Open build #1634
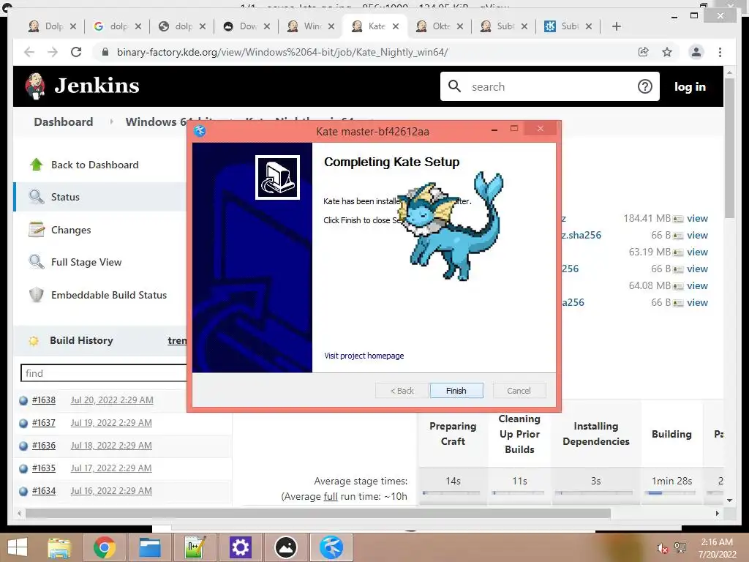This screenshot has height=562, width=749. click(x=43, y=491)
